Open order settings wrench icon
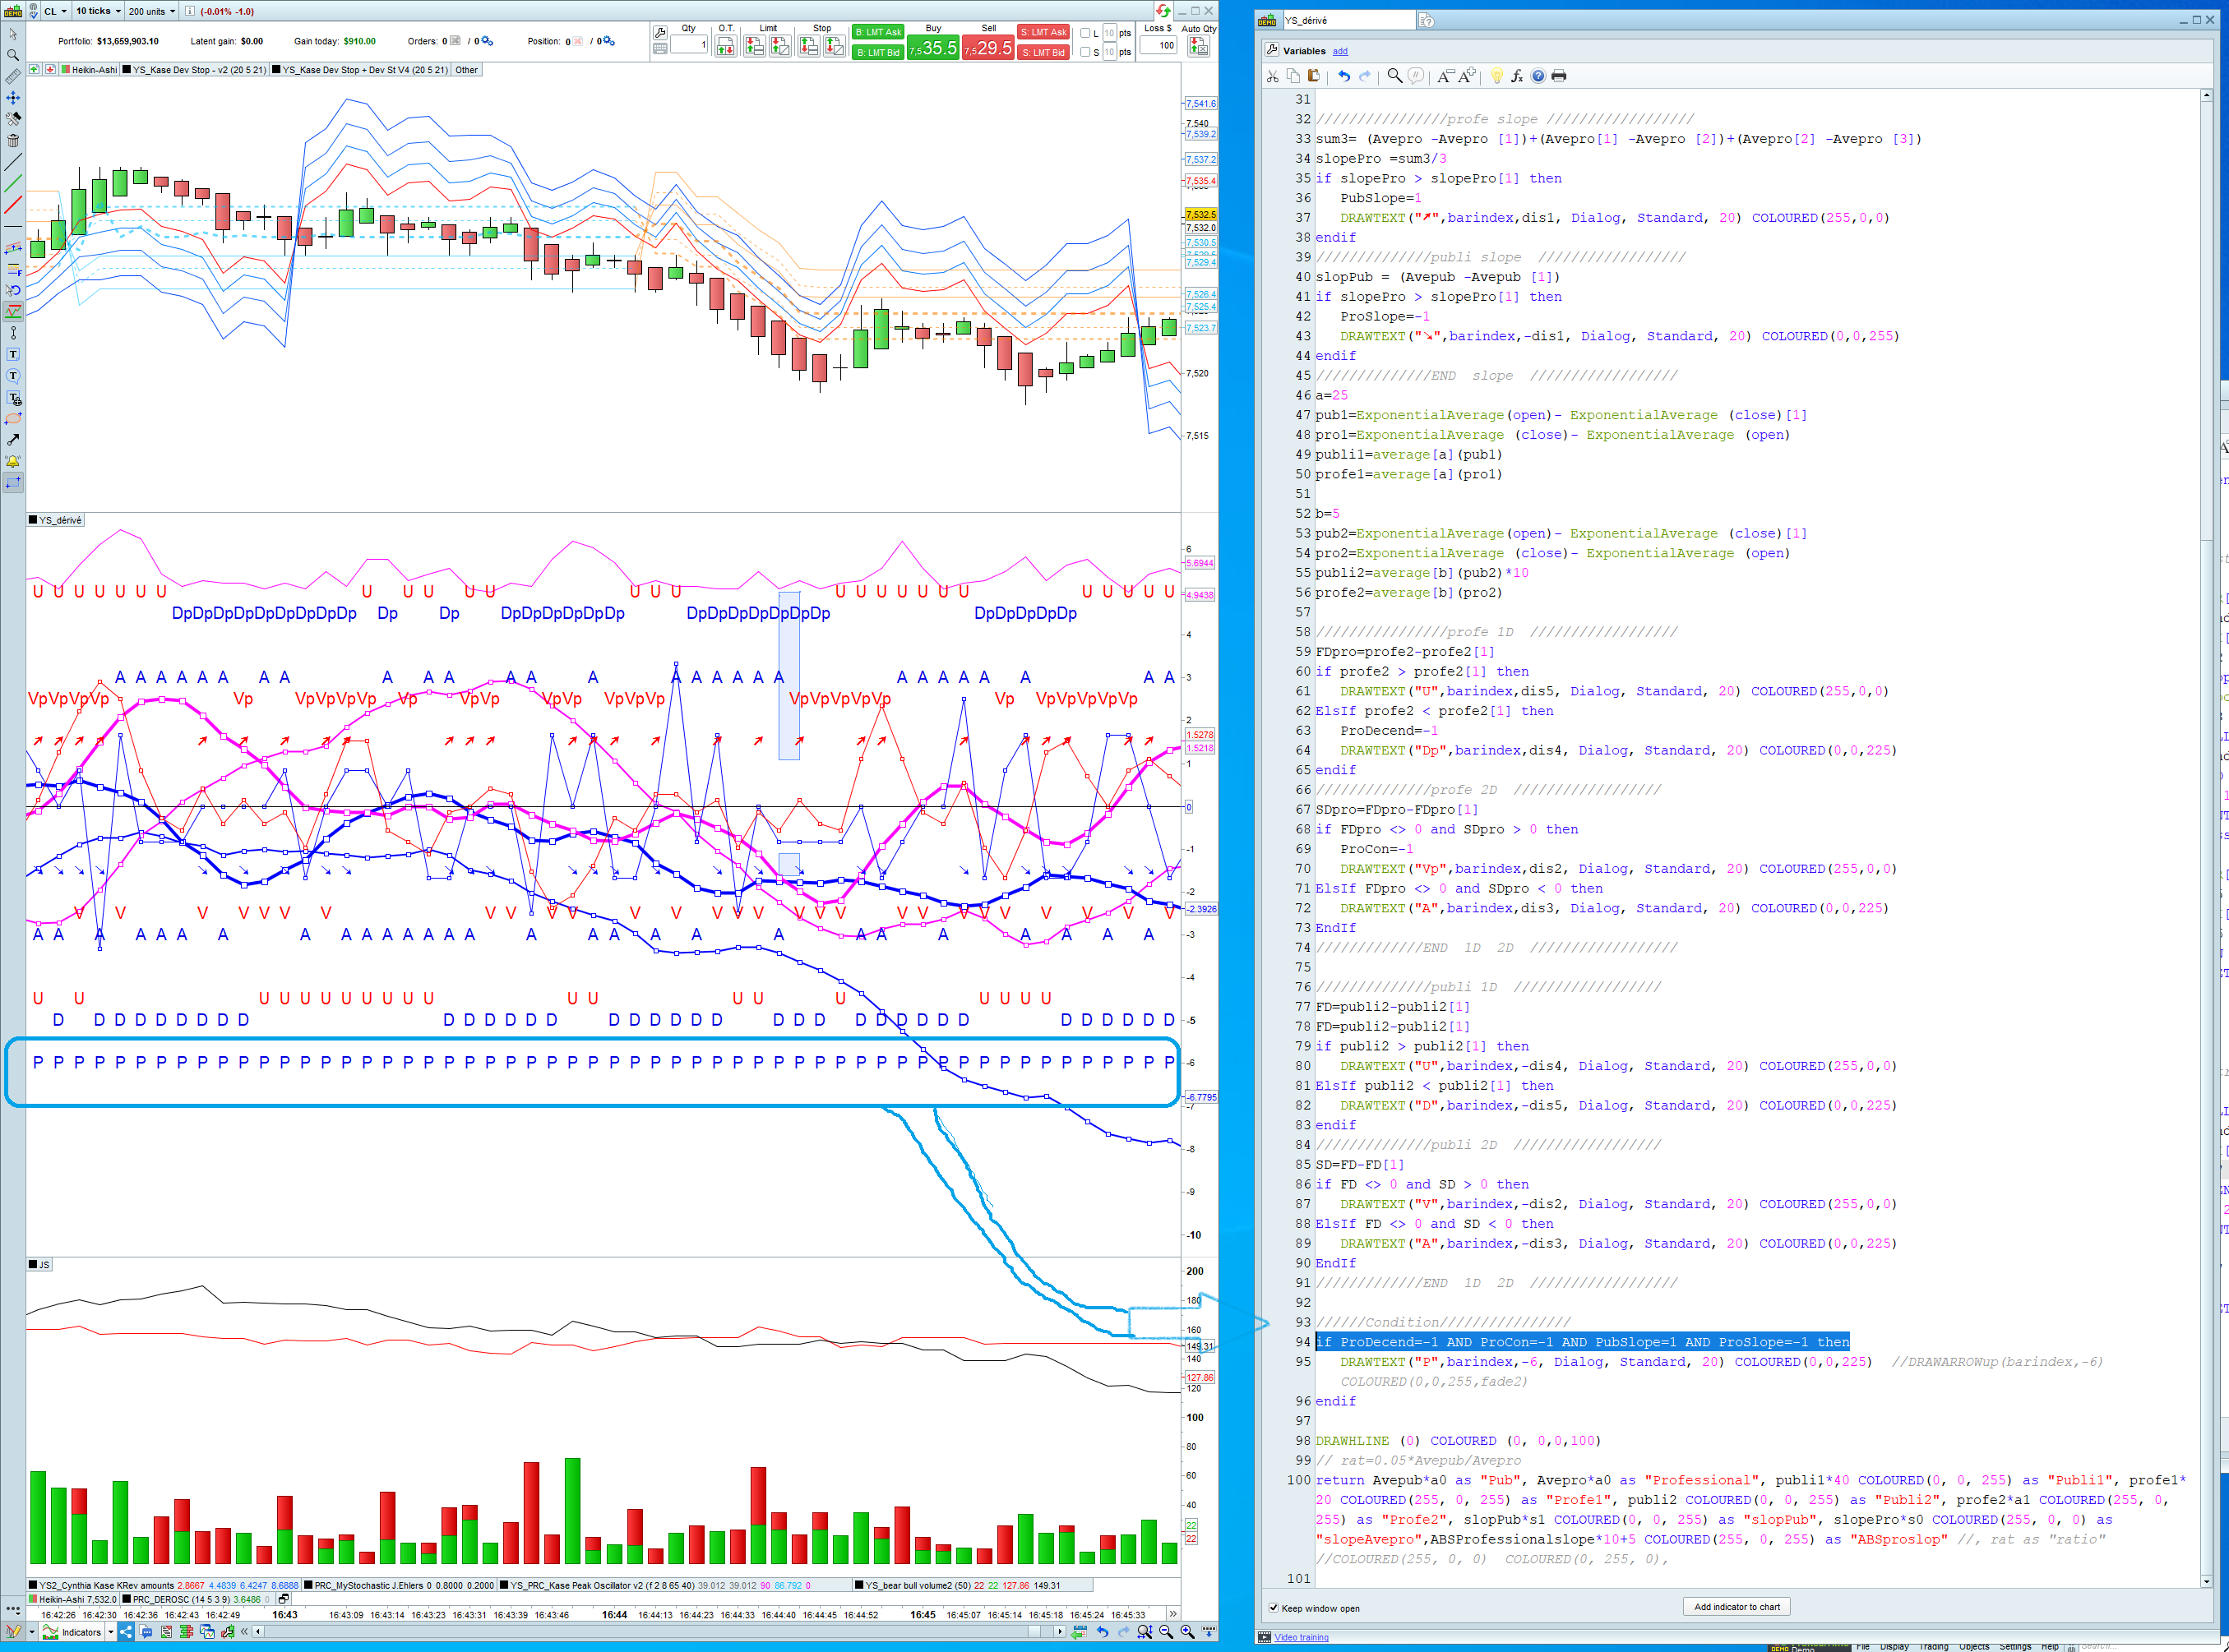Viewport: 2229px width, 1652px height. point(660,33)
